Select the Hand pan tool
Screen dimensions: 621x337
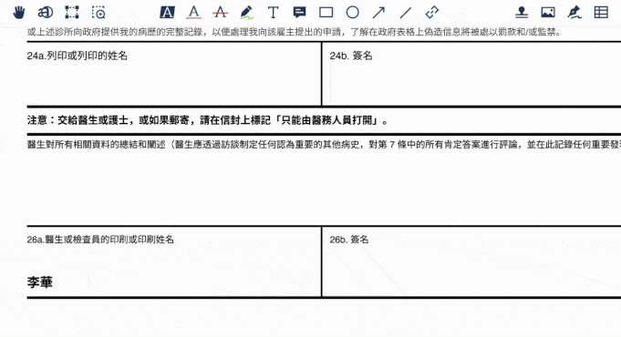coord(18,13)
